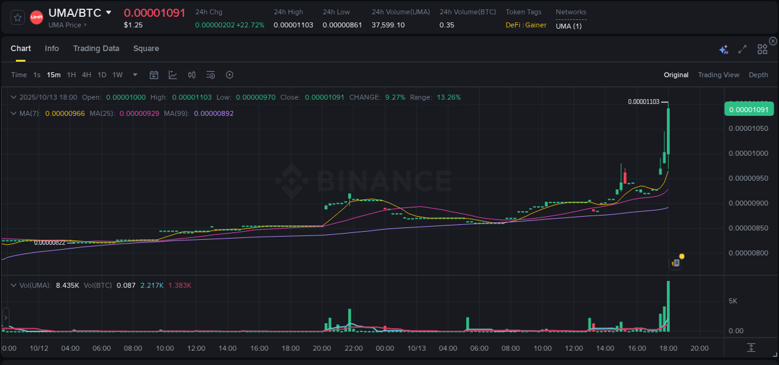Open the news bubble with yellow dot on chart
Screen dimensions: 779x365
click(677, 260)
